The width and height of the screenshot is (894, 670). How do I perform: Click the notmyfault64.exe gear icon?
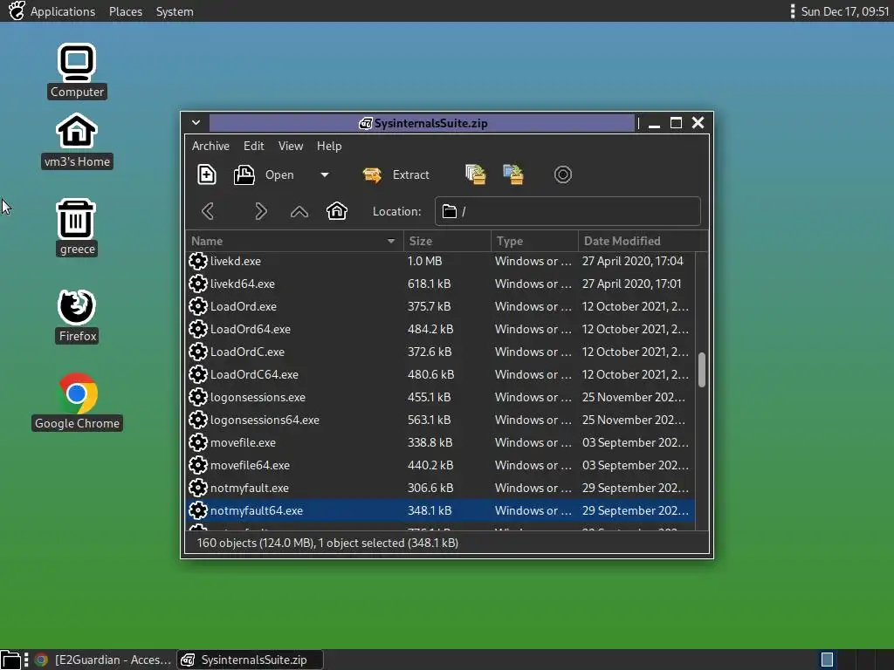(198, 510)
